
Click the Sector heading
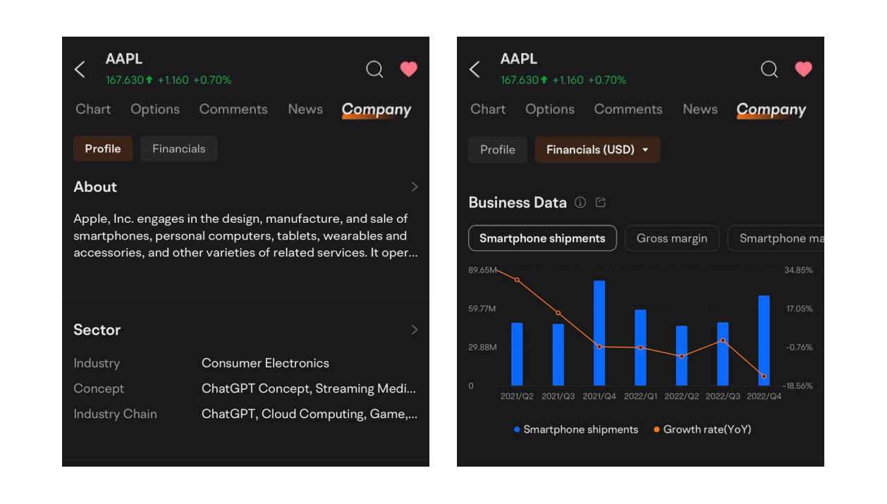(97, 330)
